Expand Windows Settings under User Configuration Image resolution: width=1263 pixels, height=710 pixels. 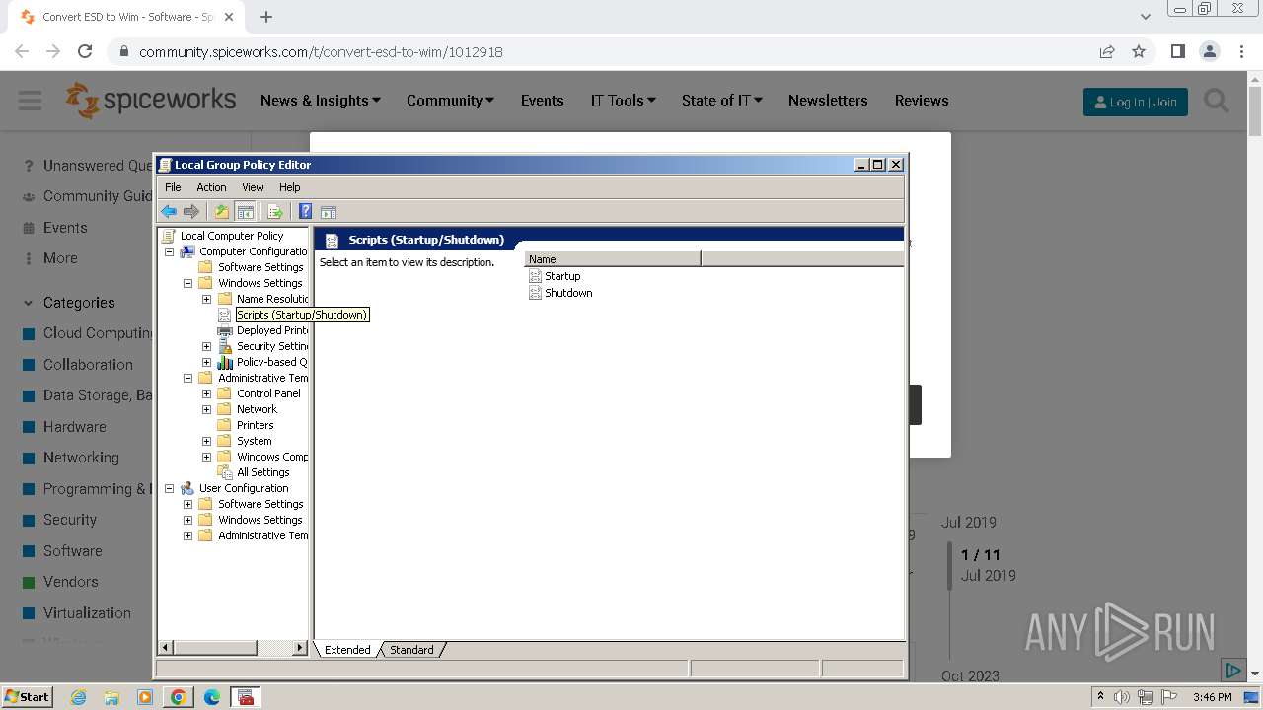click(x=187, y=520)
